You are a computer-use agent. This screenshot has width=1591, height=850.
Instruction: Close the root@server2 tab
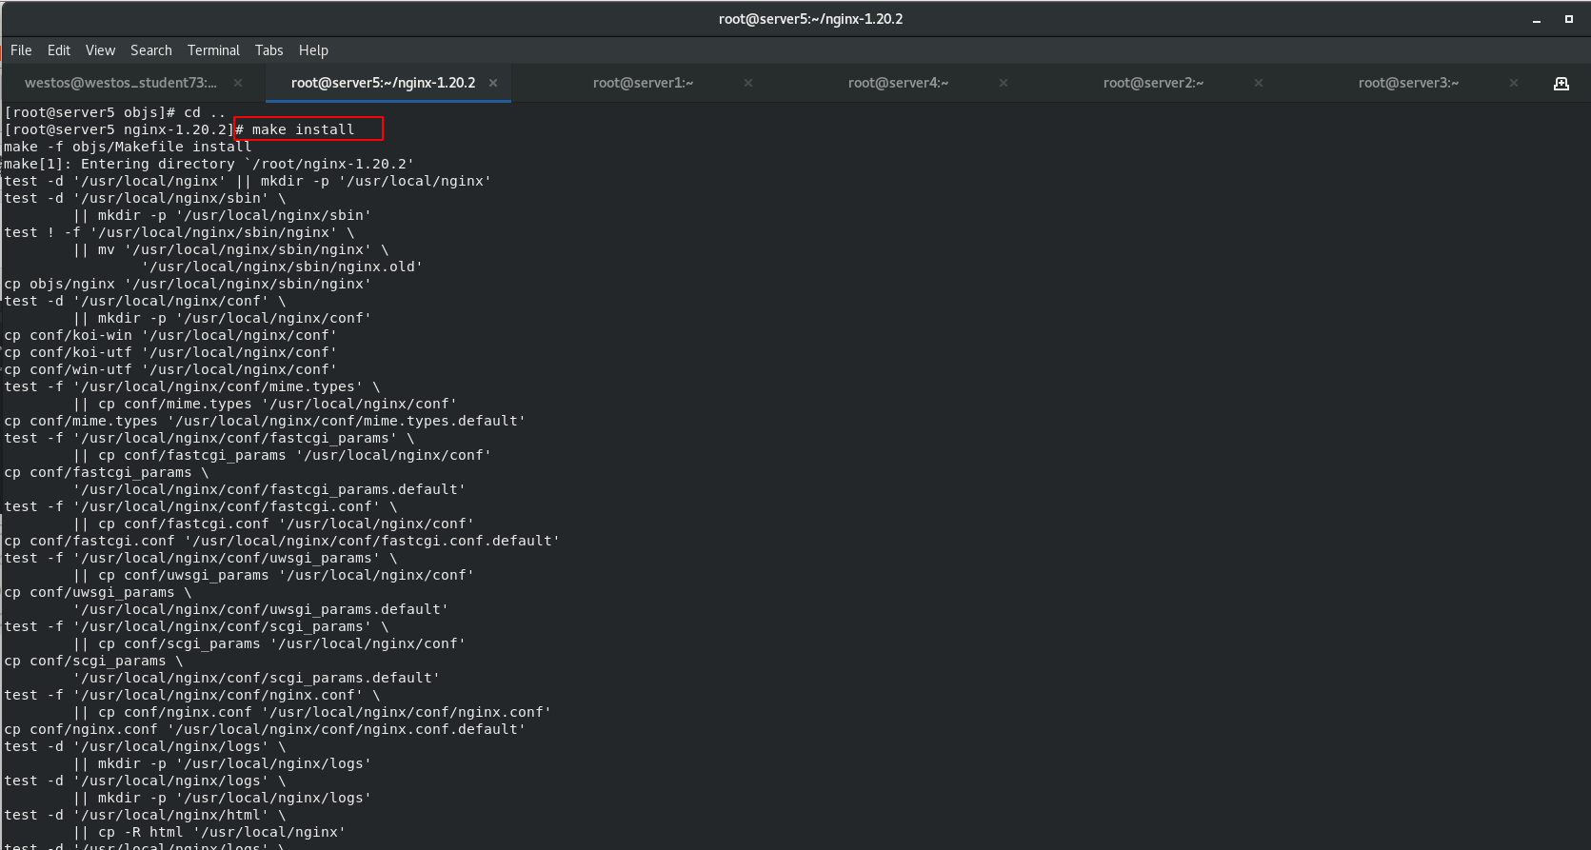(x=1259, y=83)
